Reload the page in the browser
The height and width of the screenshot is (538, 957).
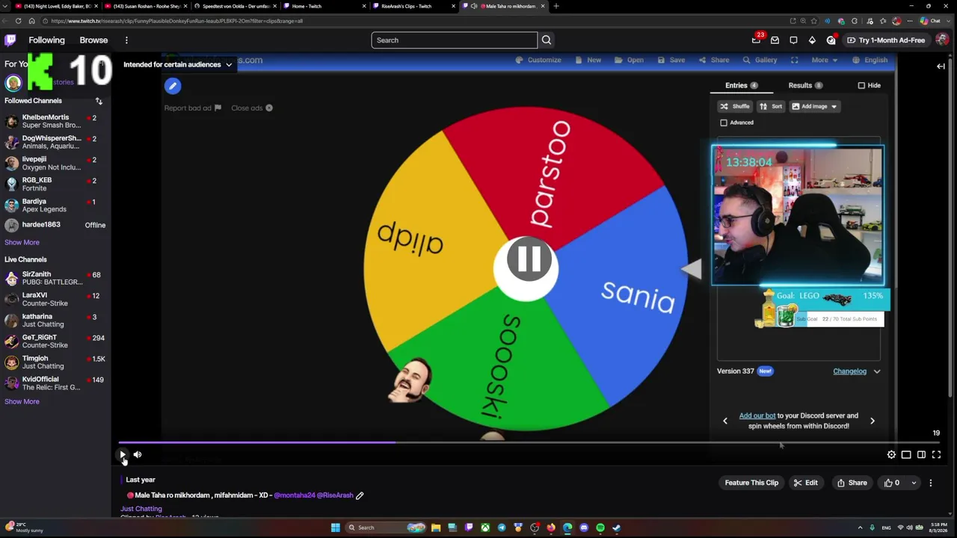pyautogui.click(x=18, y=21)
